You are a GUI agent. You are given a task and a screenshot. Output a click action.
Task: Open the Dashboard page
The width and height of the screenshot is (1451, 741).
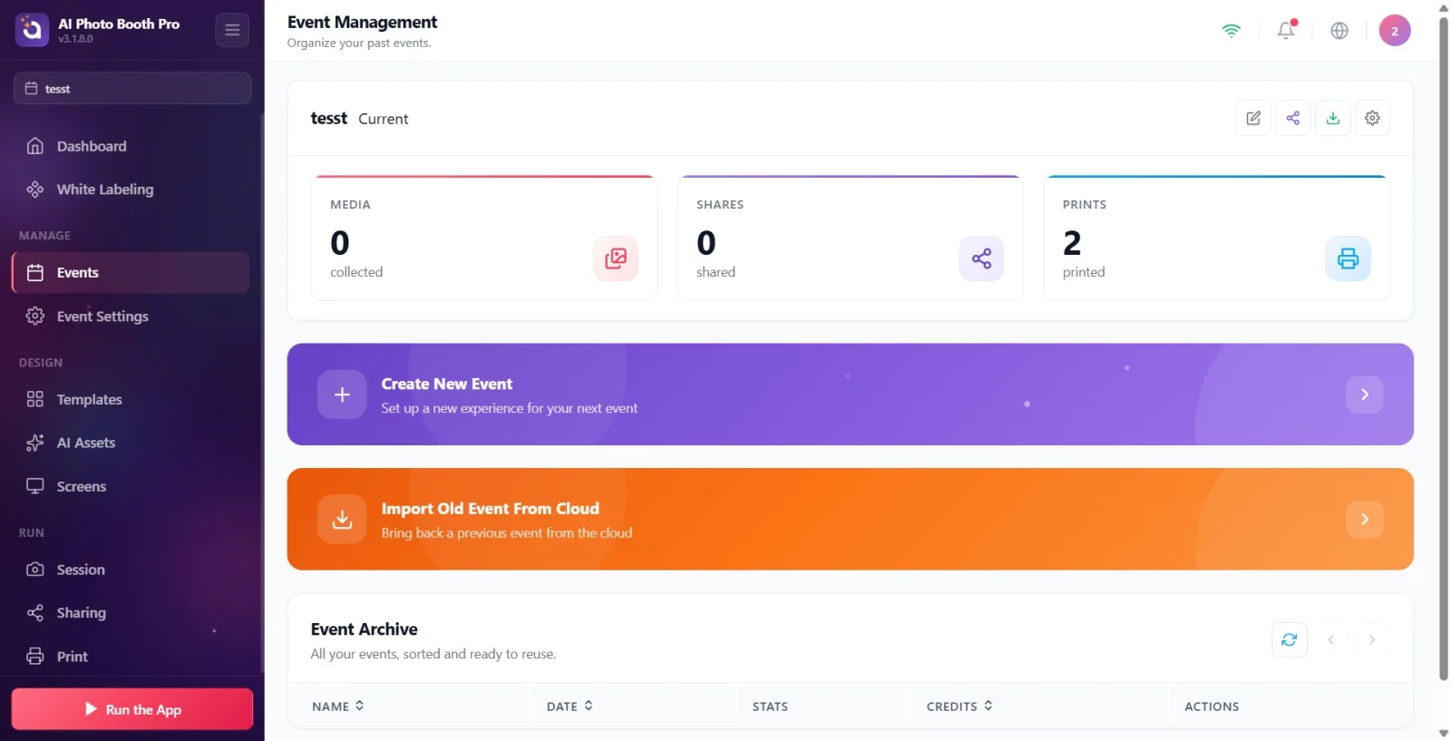(131, 146)
